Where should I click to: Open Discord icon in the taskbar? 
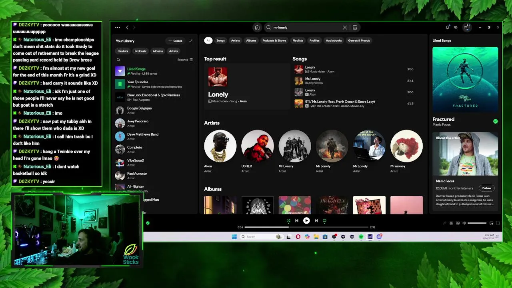coord(379,237)
